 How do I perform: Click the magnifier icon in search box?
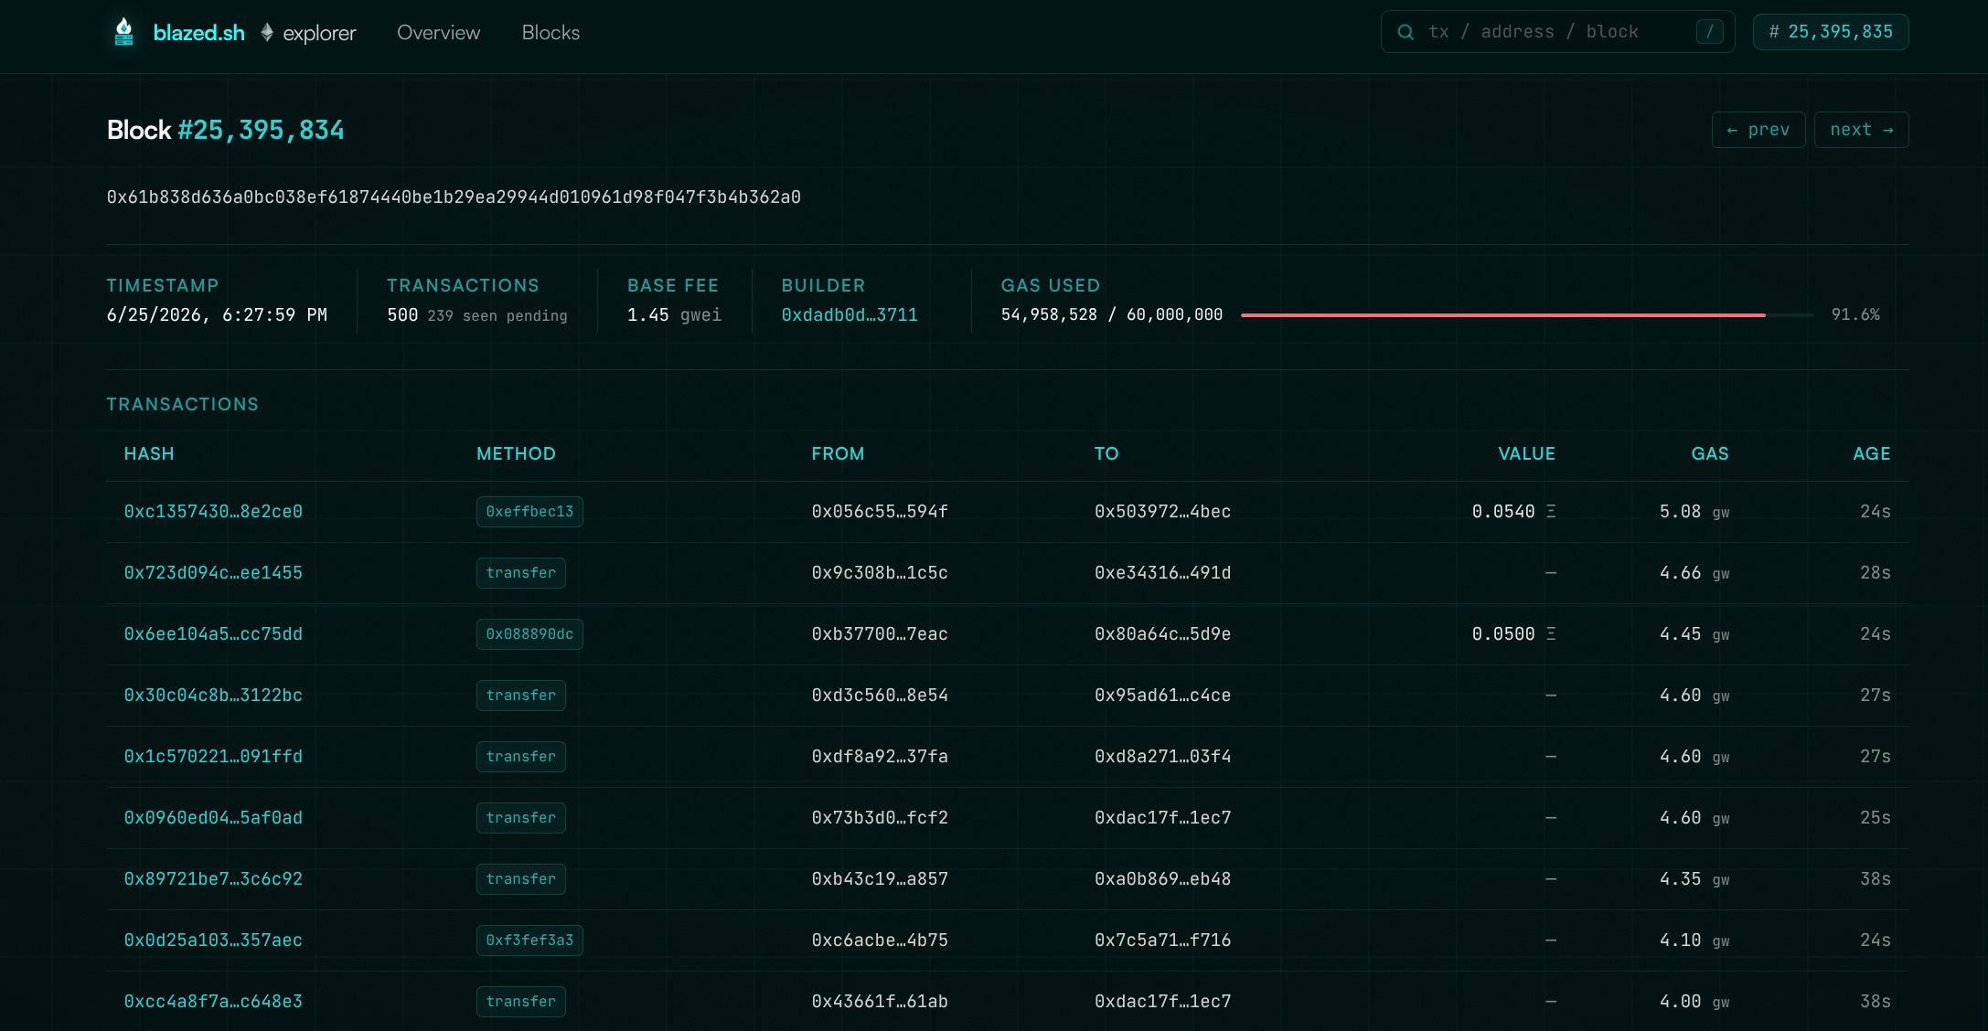(1405, 32)
